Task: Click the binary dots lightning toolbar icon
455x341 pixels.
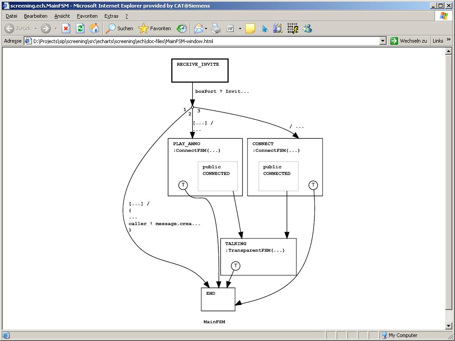Action: pyautogui.click(x=292, y=28)
